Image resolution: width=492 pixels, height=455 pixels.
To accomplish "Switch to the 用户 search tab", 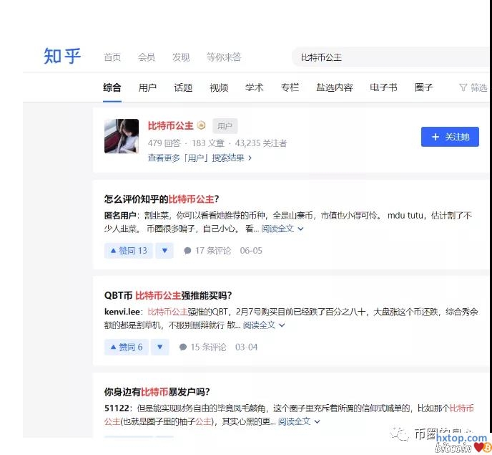I will point(147,87).
